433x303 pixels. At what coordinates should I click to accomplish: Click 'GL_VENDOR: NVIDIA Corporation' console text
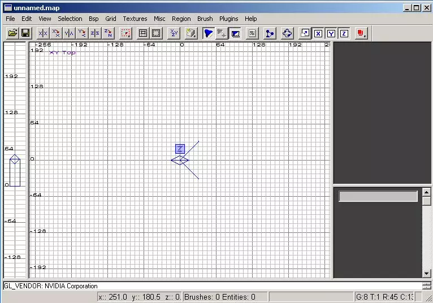[x=51, y=286]
